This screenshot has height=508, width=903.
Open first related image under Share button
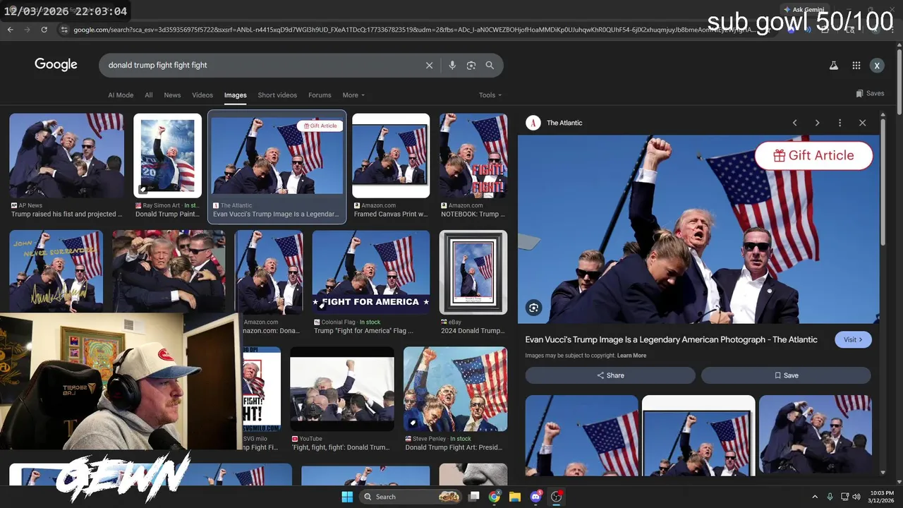[581, 435]
